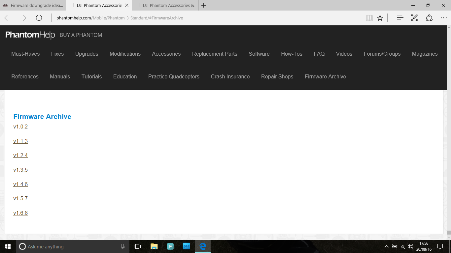
Task: Open volume control in tray
Action: coord(410,246)
